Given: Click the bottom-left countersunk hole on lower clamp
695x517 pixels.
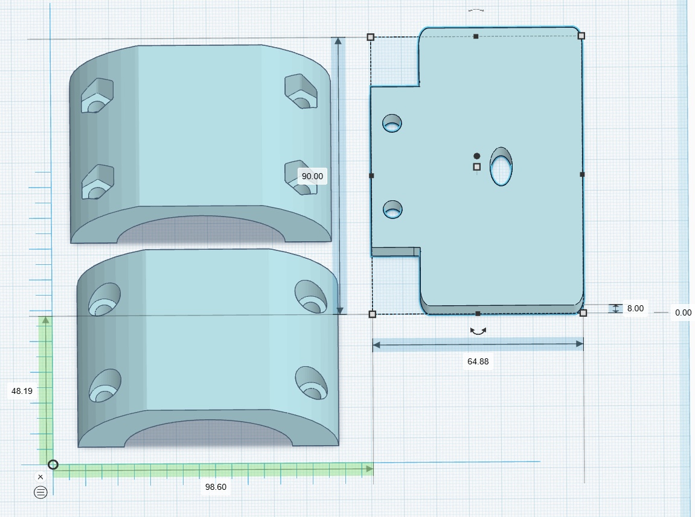Looking at the screenshot, I should click(104, 386).
